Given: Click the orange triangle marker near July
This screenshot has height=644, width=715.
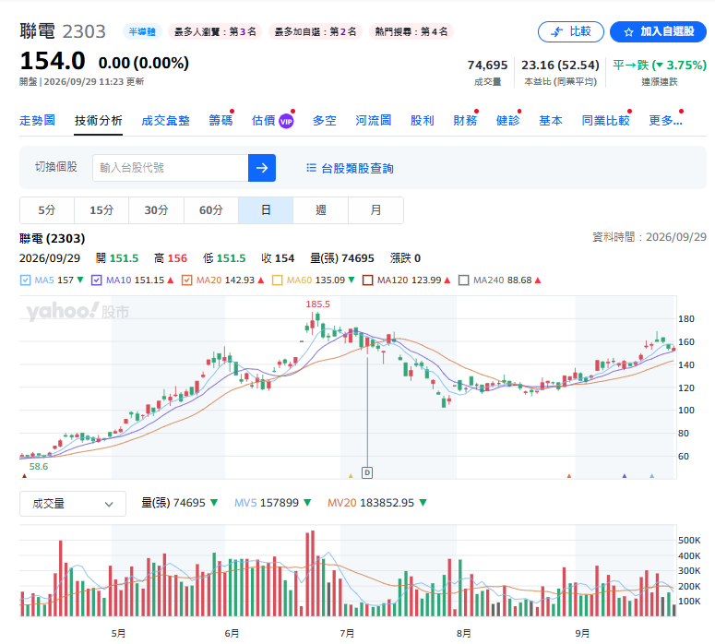Looking at the screenshot, I should 351,476.
